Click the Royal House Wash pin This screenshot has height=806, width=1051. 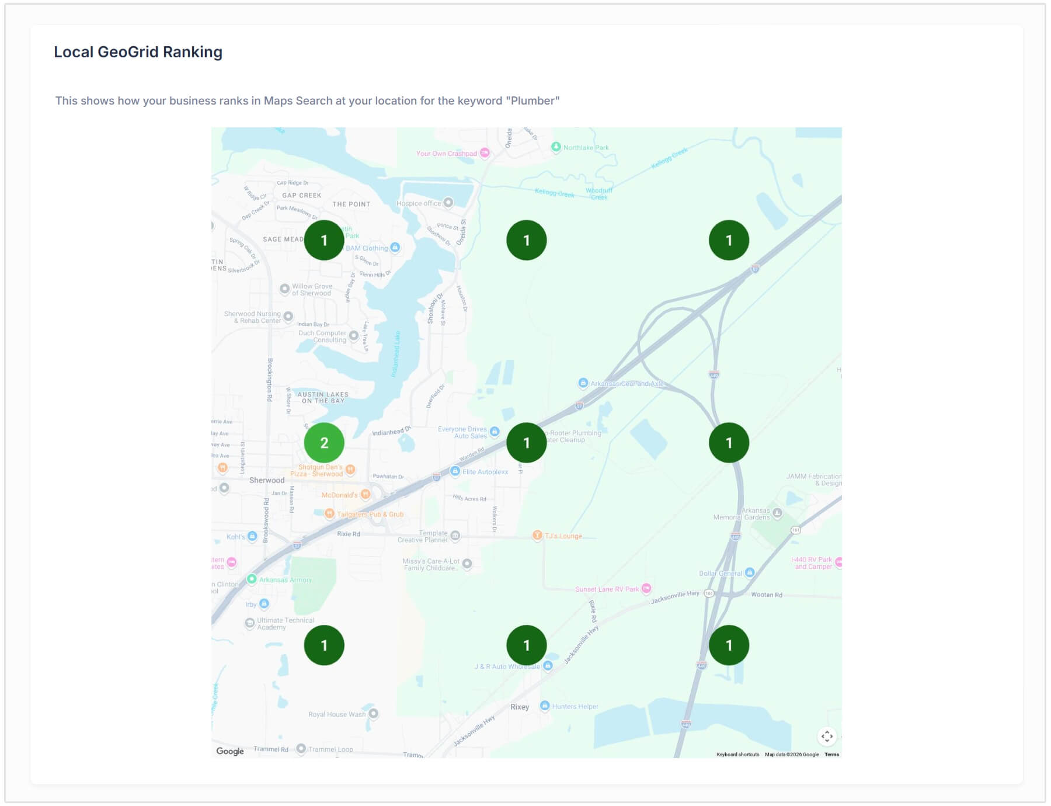point(374,714)
